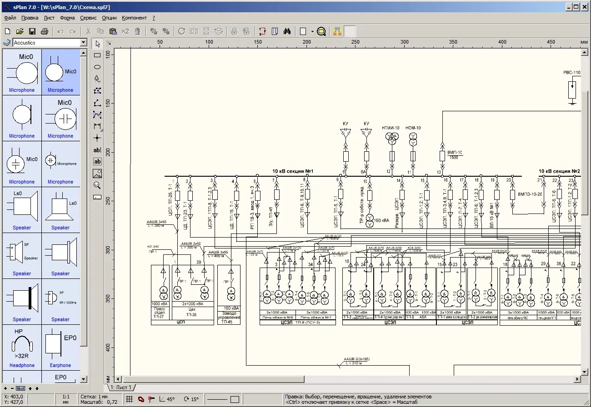The image size is (591, 407).
Task: Select the Ellipse drawing tool
Action: [x=97, y=67]
